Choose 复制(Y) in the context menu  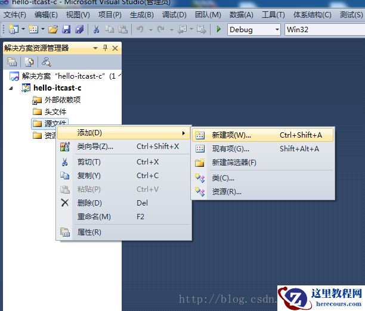123,176
